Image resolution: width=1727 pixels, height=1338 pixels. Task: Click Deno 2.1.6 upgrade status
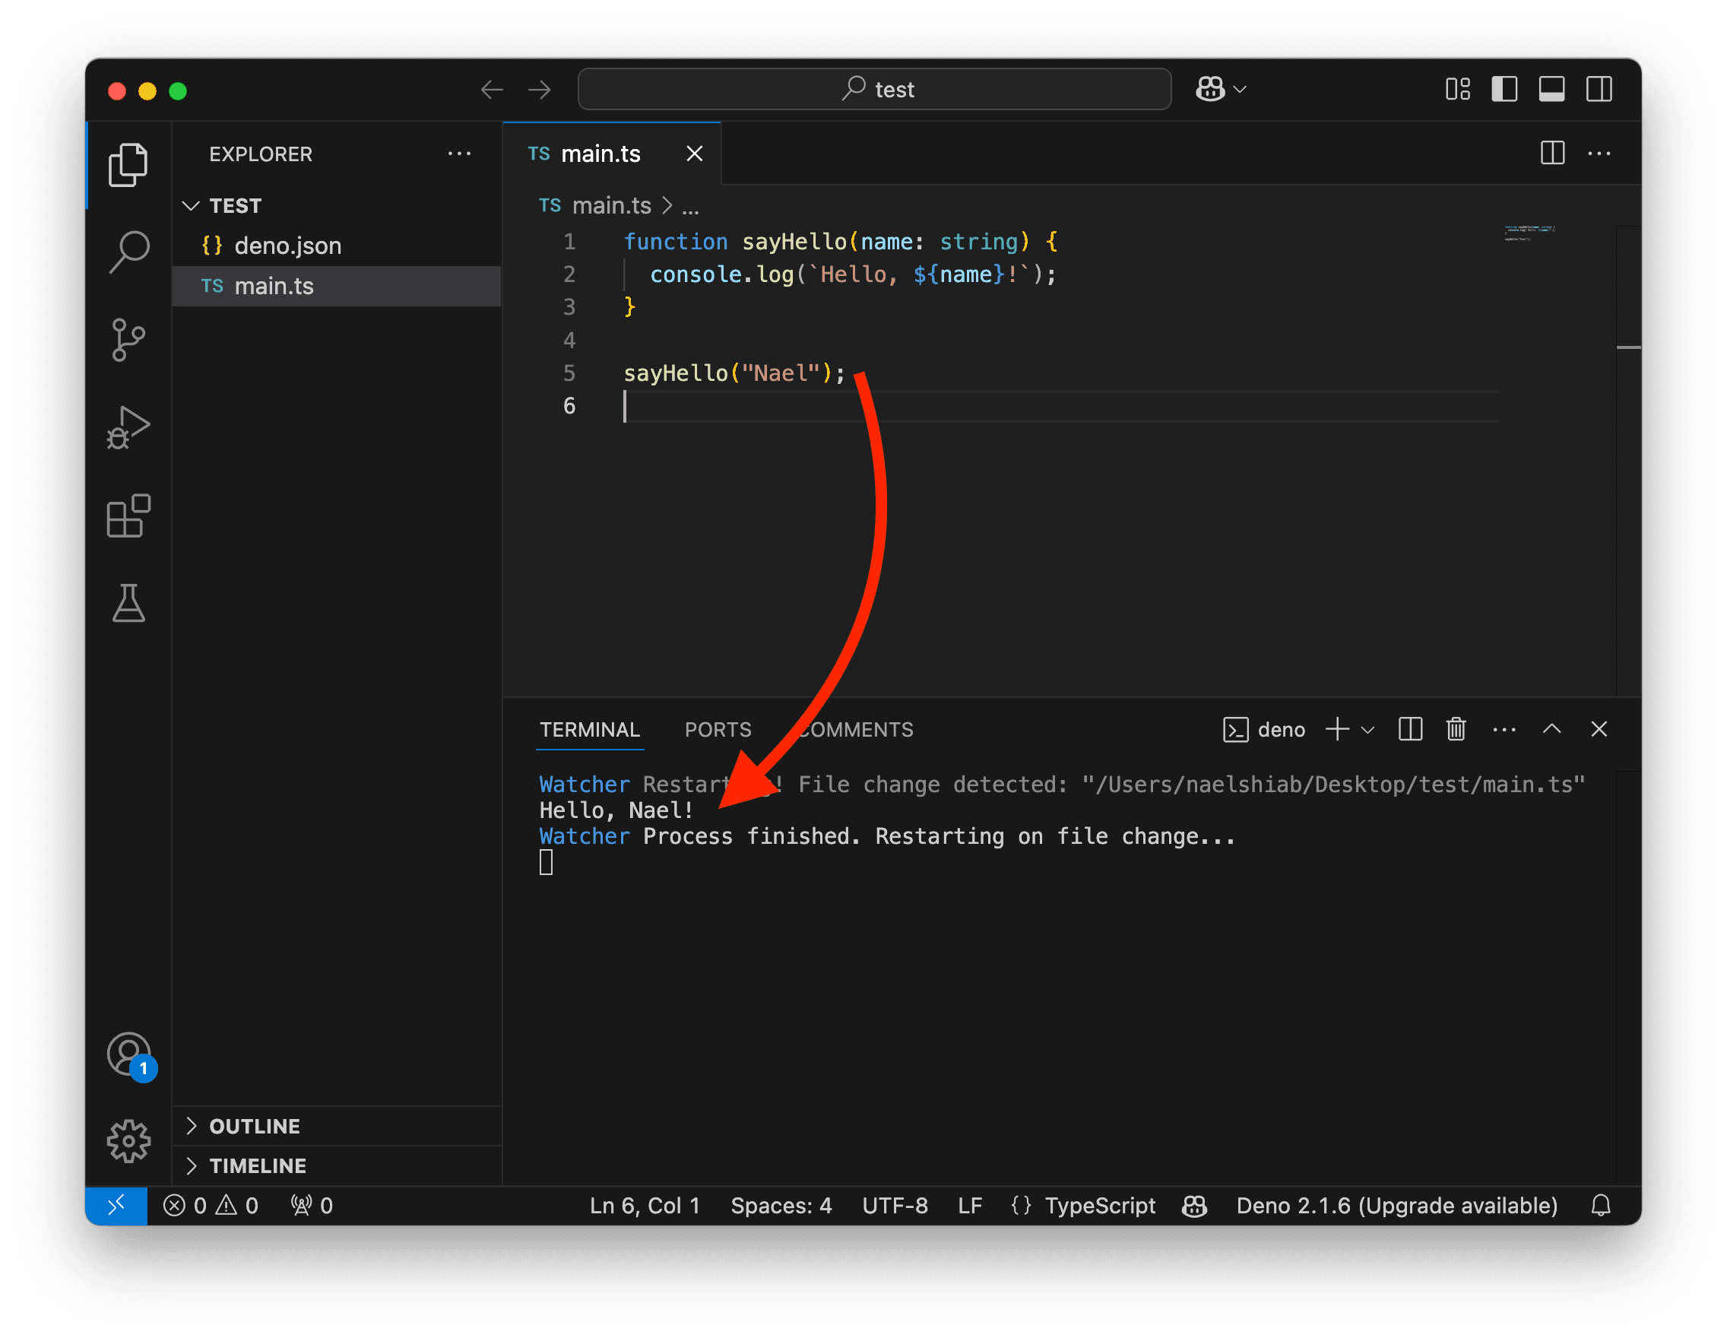pos(1396,1205)
